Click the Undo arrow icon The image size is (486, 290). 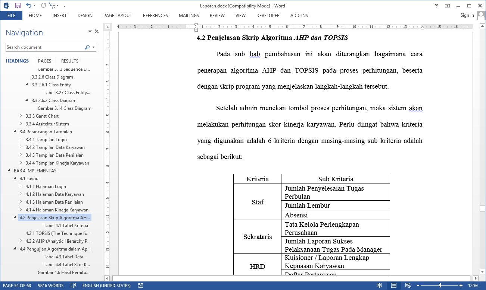click(x=29, y=6)
